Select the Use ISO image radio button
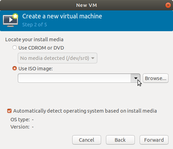Viewport: 173px width, 149px height. (x=15, y=68)
